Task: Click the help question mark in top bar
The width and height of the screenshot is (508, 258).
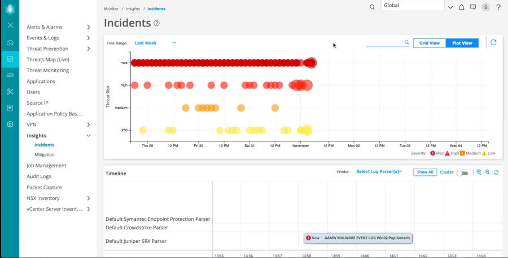Action: pyautogui.click(x=498, y=7)
